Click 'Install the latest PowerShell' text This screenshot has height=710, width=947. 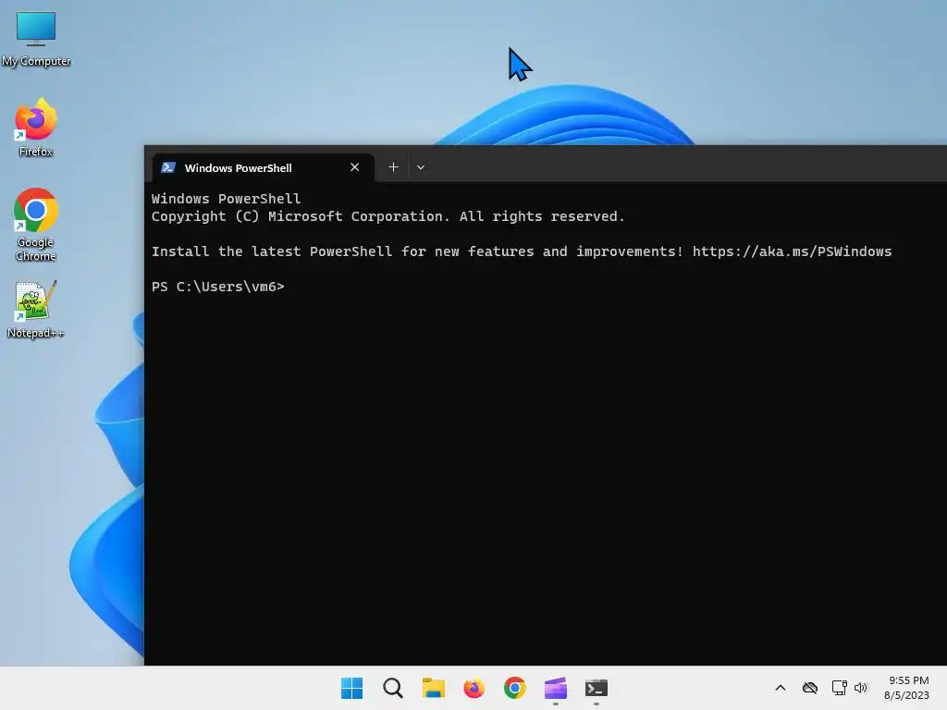tap(272, 251)
